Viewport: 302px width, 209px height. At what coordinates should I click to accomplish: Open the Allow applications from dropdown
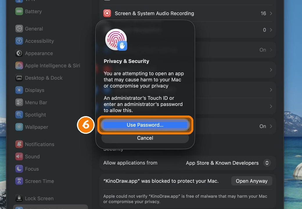coord(267,163)
